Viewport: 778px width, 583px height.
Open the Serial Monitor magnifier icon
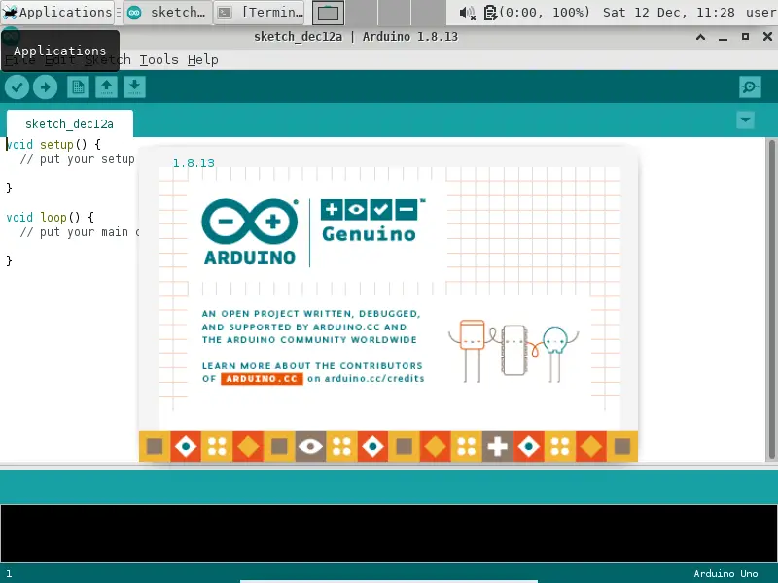pos(750,87)
